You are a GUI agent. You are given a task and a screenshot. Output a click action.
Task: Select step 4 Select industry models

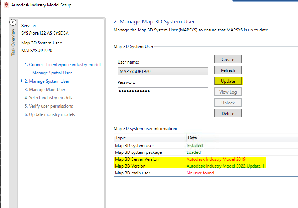coord(48,98)
